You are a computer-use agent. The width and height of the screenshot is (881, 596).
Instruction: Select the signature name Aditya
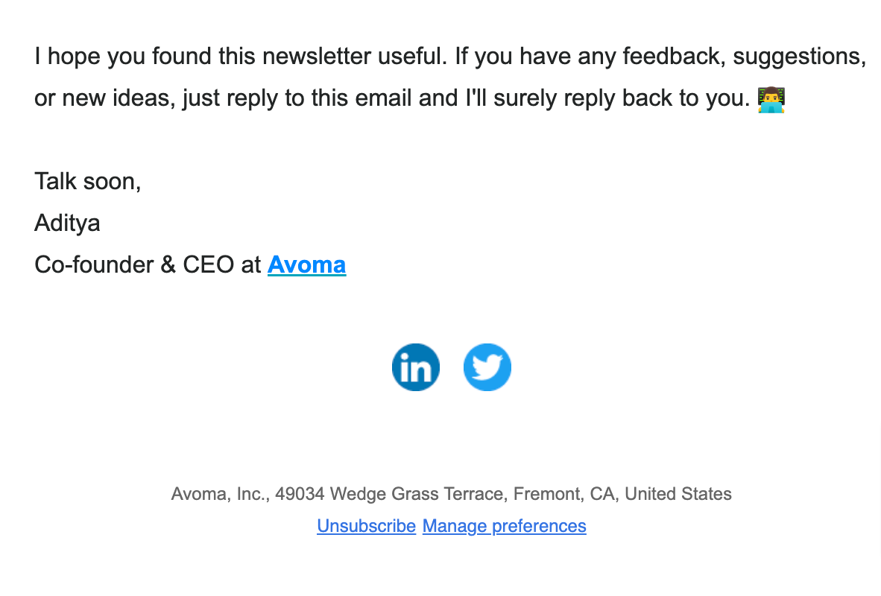67,222
